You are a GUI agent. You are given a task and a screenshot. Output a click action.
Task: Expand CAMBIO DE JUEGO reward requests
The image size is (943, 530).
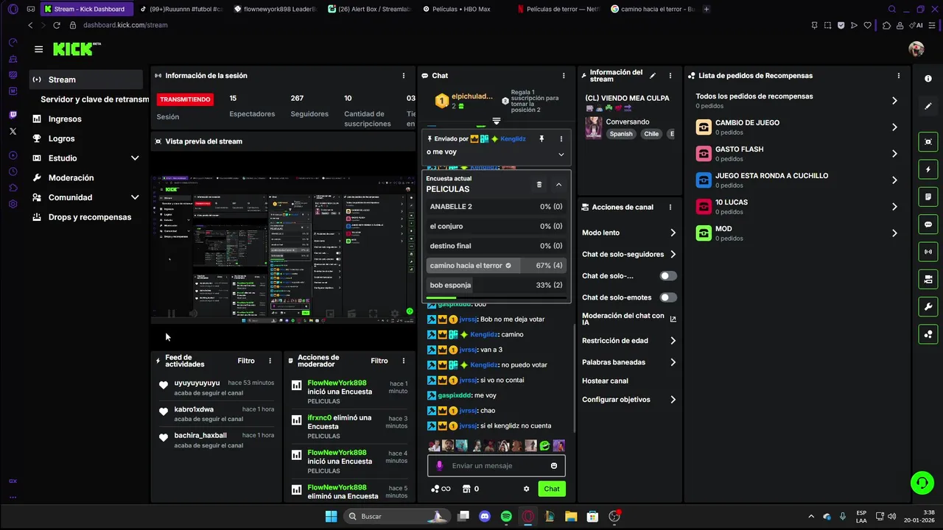894,127
